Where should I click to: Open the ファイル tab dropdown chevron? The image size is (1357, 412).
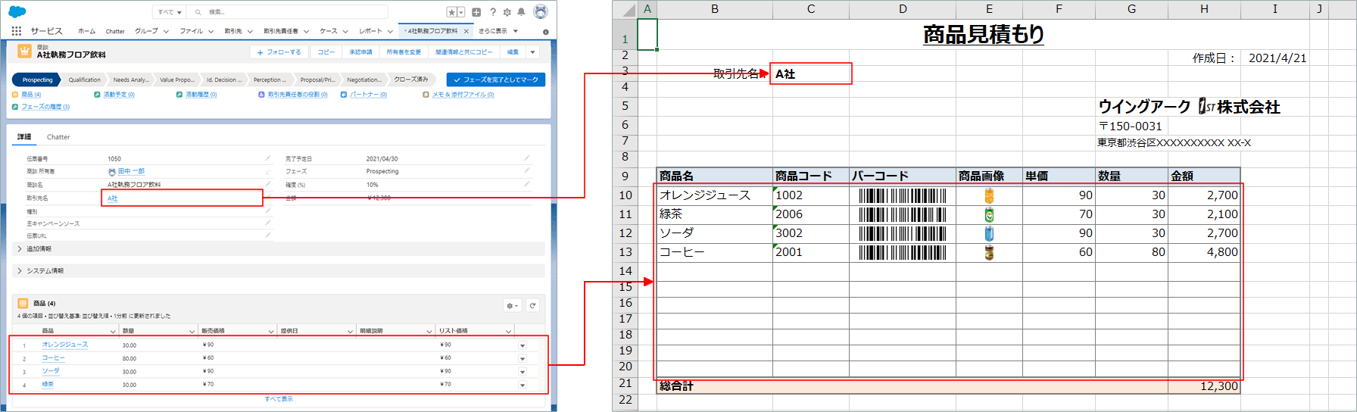click(x=211, y=32)
